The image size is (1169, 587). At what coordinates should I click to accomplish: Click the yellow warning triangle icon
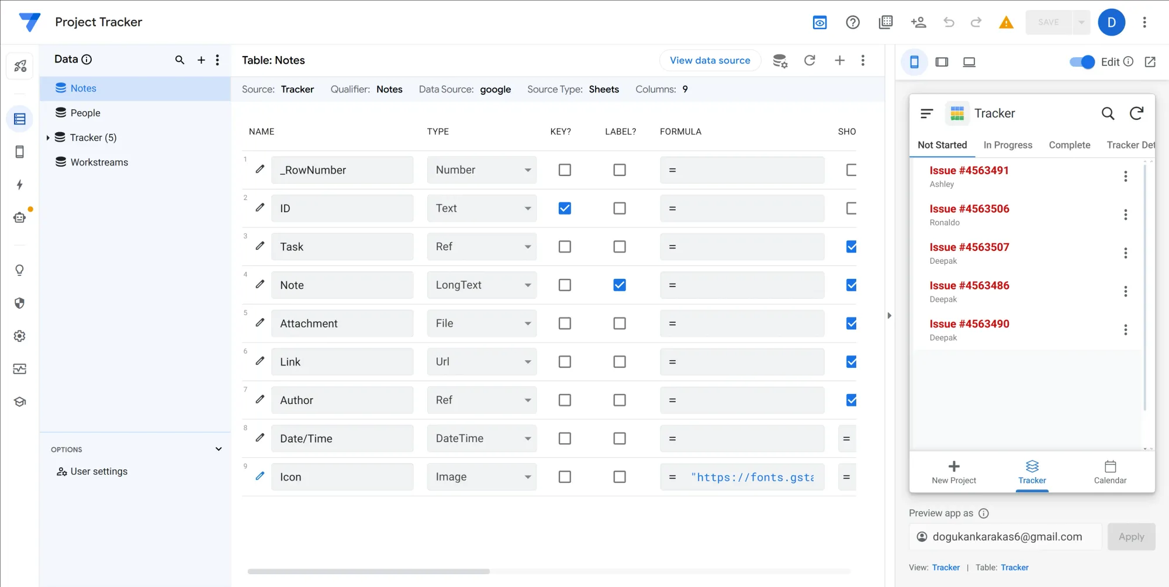click(1006, 22)
